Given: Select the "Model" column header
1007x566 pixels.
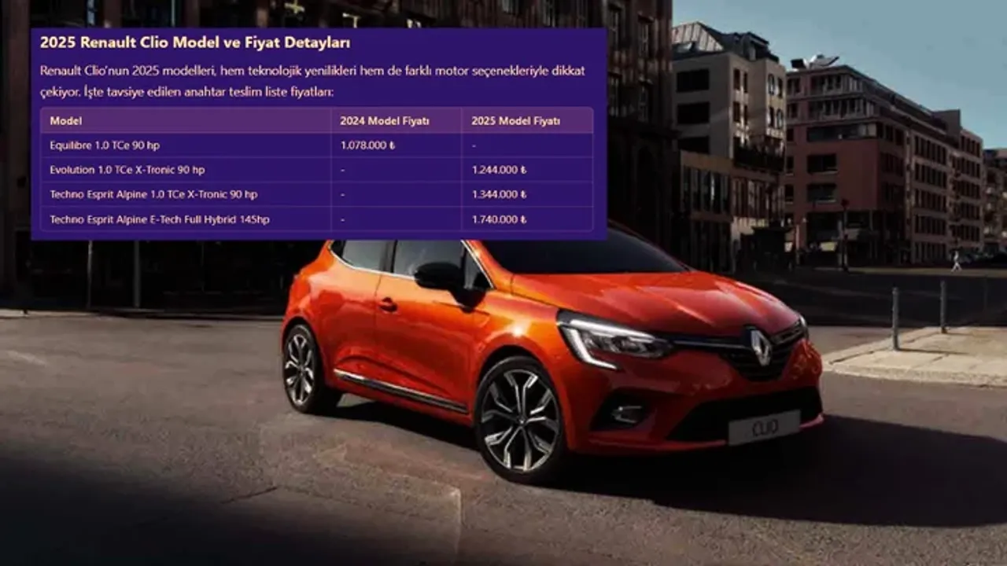Looking at the screenshot, I should [66, 121].
